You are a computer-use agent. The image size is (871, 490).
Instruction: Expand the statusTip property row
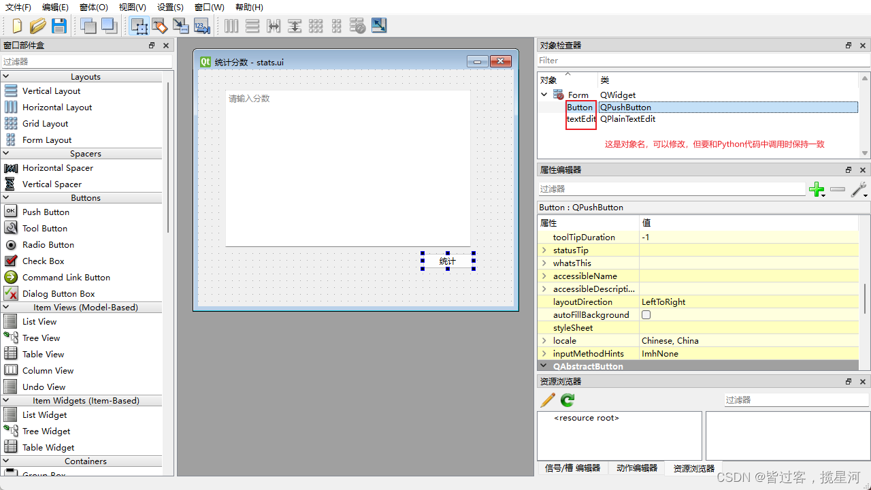click(x=544, y=250)
